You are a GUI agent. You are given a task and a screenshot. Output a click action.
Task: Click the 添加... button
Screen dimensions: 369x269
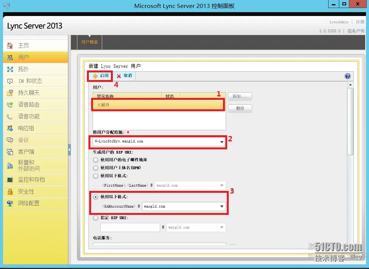[240, 96]
